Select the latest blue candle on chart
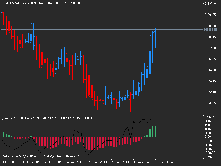Image resolution: width=221 pixels, height=166 pixels. click(155, 39)
